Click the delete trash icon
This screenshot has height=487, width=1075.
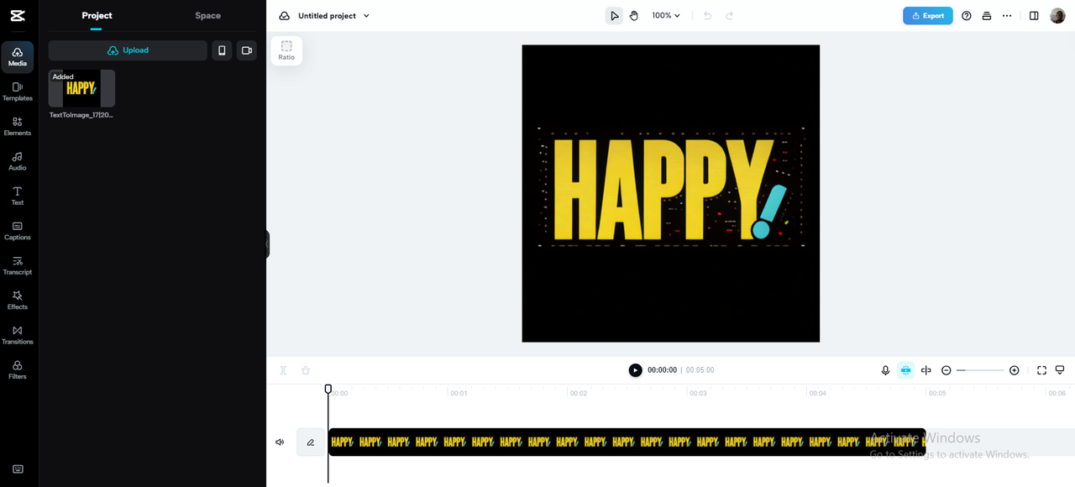(x=306, y=370)
